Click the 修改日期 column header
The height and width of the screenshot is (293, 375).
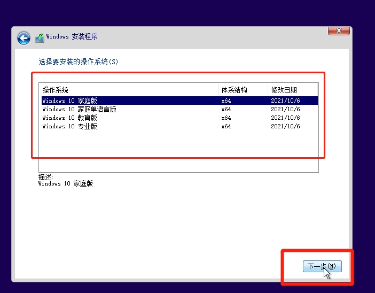(293, 90)
